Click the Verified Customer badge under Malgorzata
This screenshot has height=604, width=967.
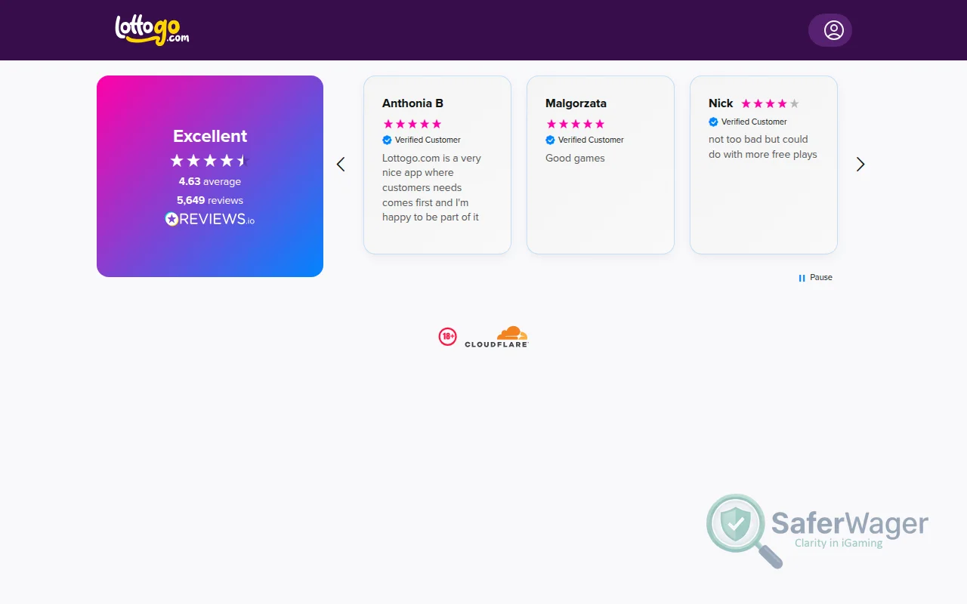[584, 140]
